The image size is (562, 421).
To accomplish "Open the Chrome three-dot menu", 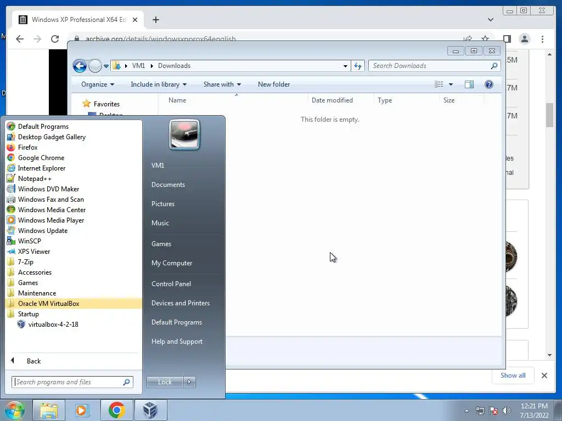I will 542,39.
